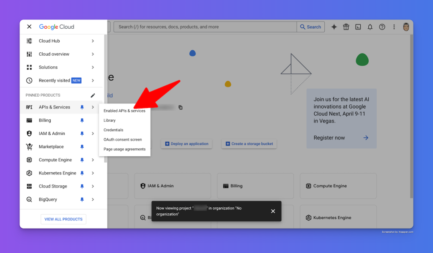The width and height of the screenshot is (433, 253).
Task: Open the Compute Engine quick access card
Action: tap(338, 186)
